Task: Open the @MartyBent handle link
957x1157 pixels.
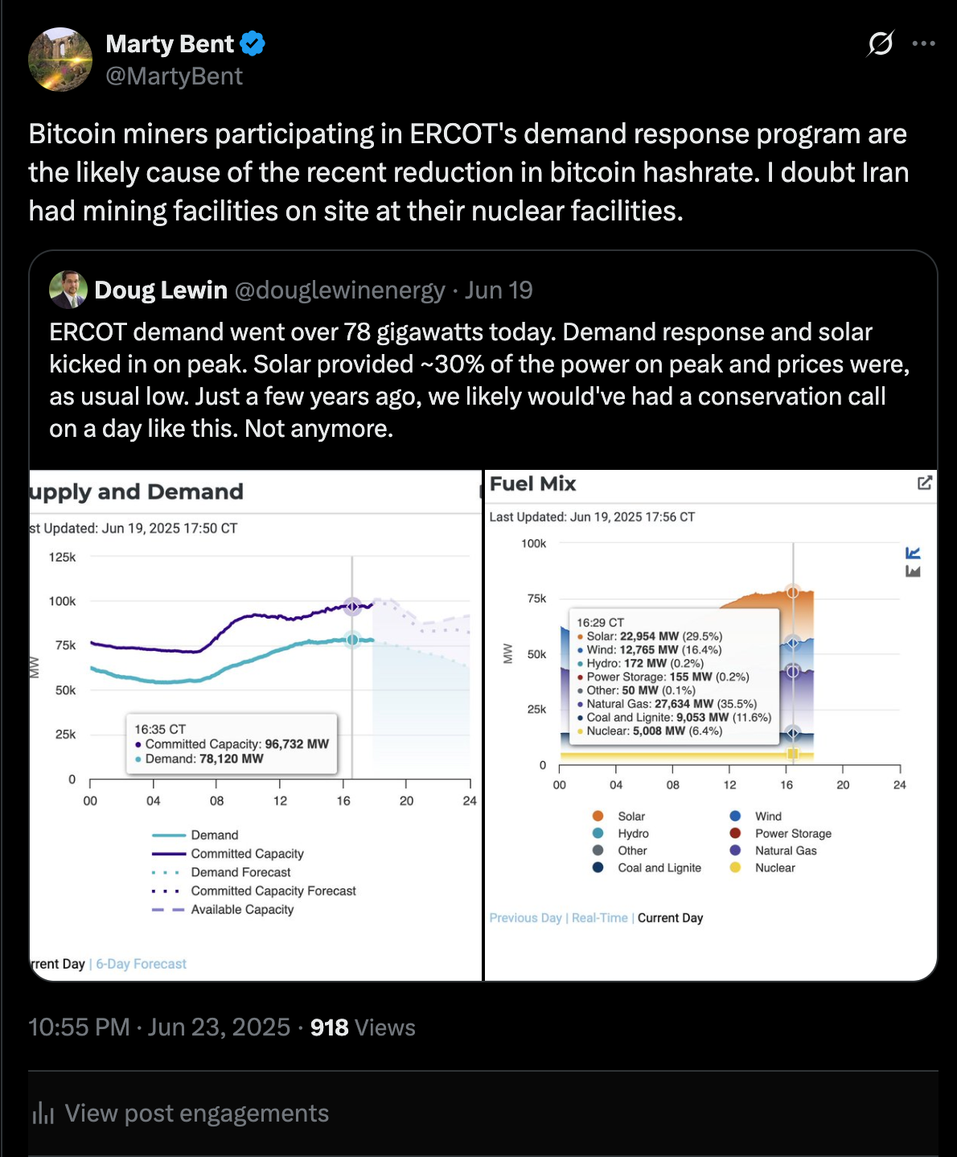Action: click(174, 76)
